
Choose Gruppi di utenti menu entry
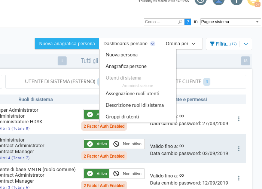click(x=122, y=117)
